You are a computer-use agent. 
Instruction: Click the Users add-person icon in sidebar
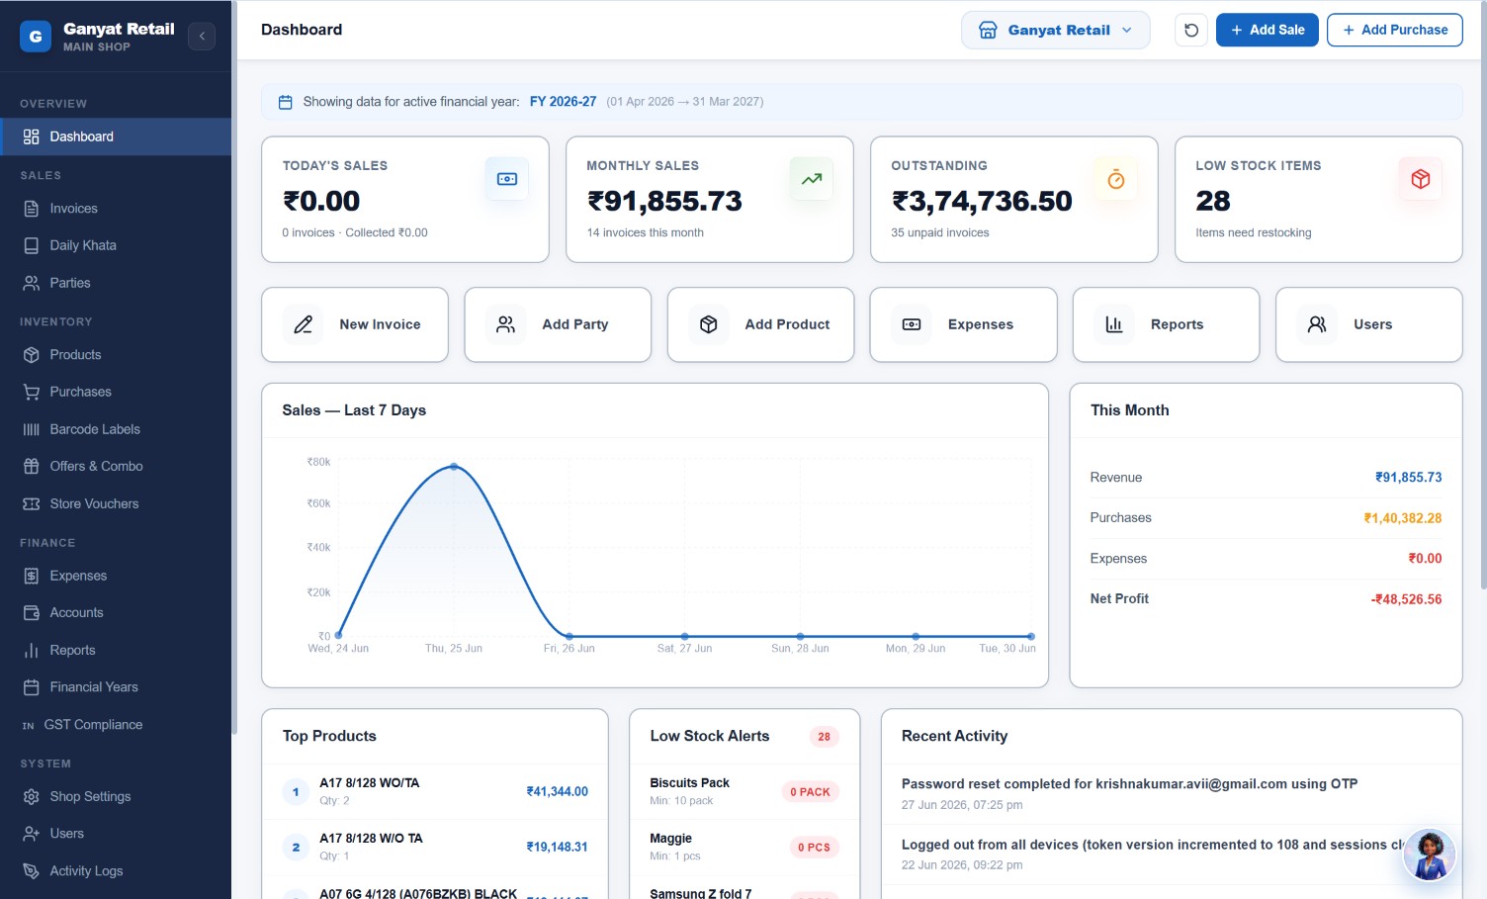pyautogui.click(x=32, y=834)
